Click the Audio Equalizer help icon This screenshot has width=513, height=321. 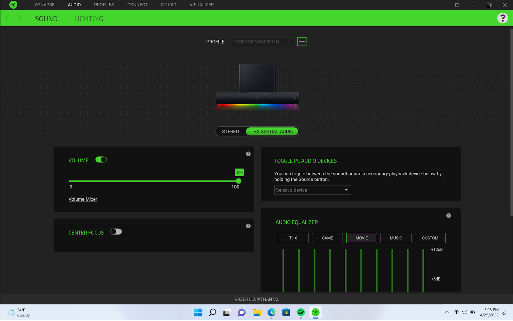point(449,216)
